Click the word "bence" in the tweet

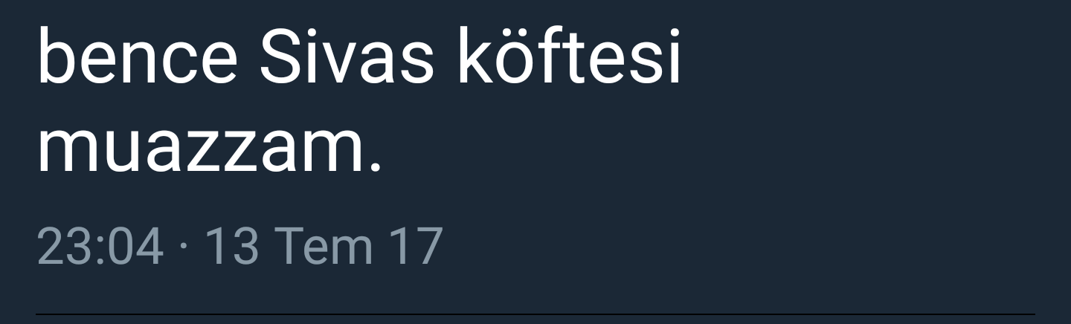click(x=138, y=57)
